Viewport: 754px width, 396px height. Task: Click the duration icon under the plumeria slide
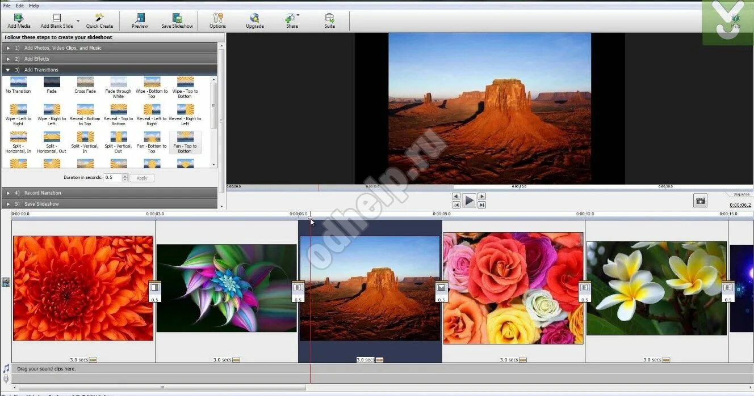pyautogui.click(x=666, y=360)
